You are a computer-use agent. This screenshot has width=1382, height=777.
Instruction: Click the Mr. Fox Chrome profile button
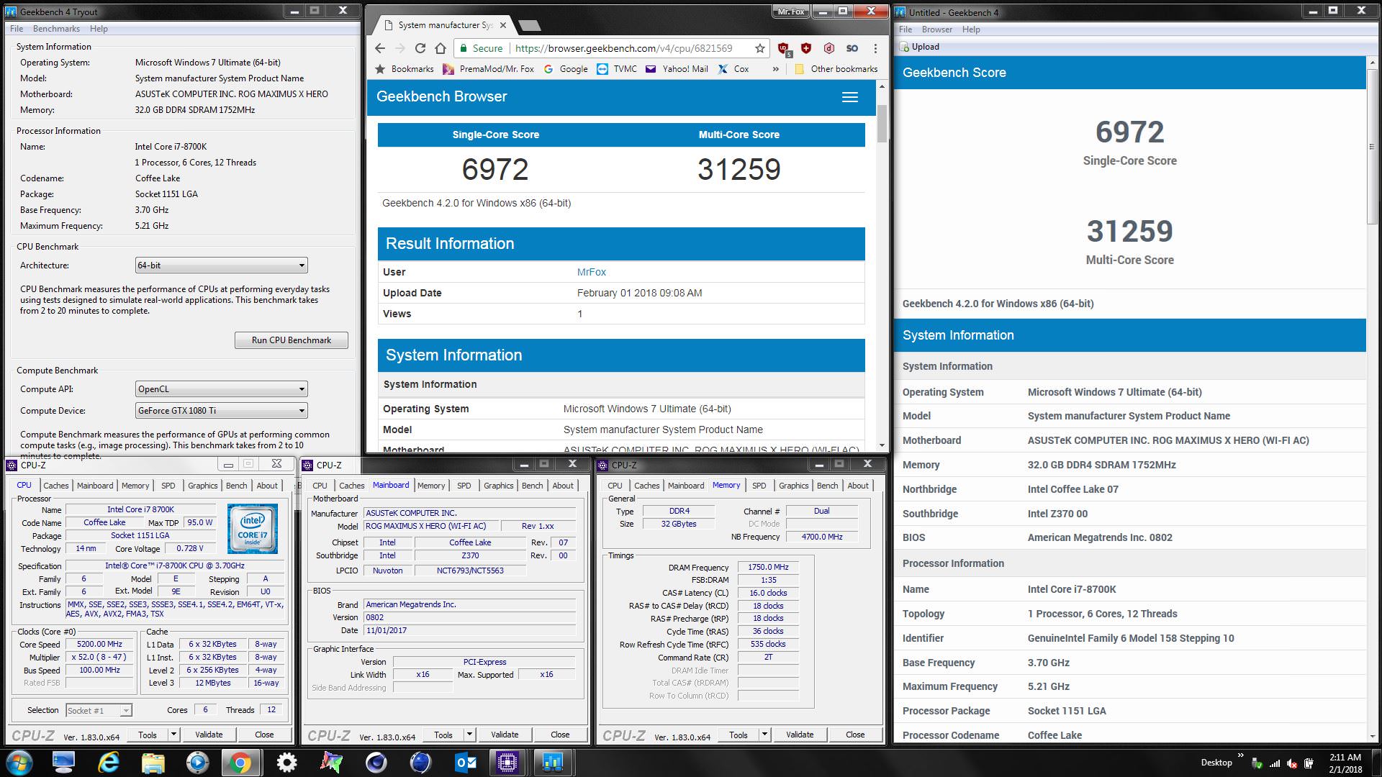click(x=791, y=12)
